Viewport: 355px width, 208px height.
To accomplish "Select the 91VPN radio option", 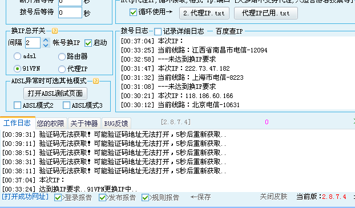I will click(18, 68).
